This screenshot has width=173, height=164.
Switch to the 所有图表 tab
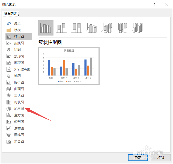pos(10,14)
